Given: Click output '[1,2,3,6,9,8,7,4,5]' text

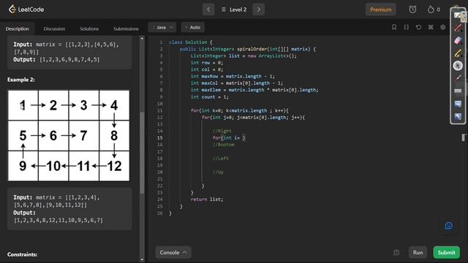Looking at the screenshot, I should 69,59.
